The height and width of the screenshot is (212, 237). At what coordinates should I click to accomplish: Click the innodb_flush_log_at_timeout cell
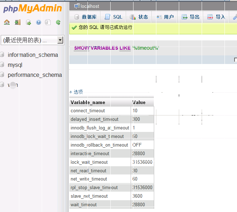[100, 128]
